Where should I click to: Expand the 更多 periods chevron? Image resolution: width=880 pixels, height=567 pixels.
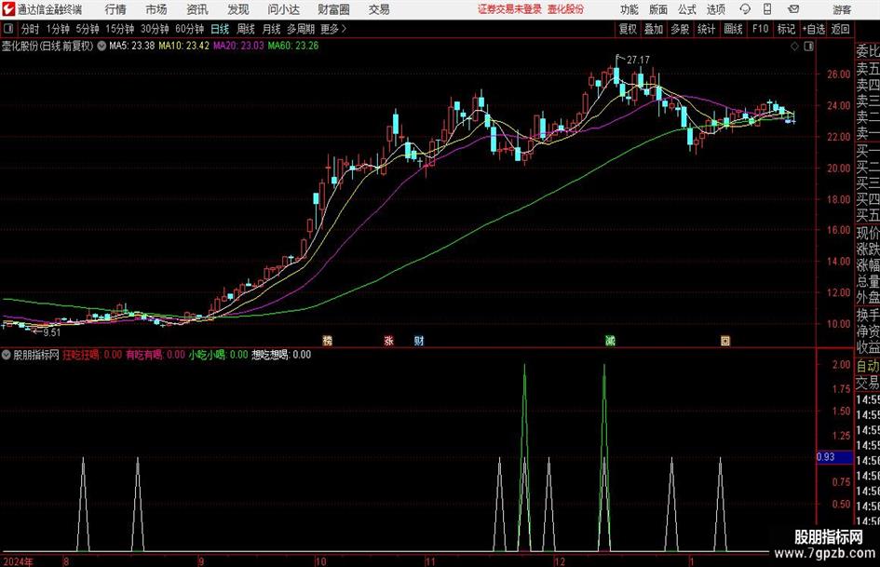(333, 29)
